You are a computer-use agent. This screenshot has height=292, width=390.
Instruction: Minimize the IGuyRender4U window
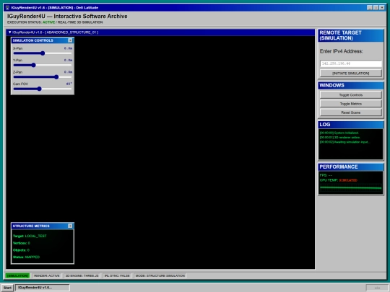click(370, 8)
